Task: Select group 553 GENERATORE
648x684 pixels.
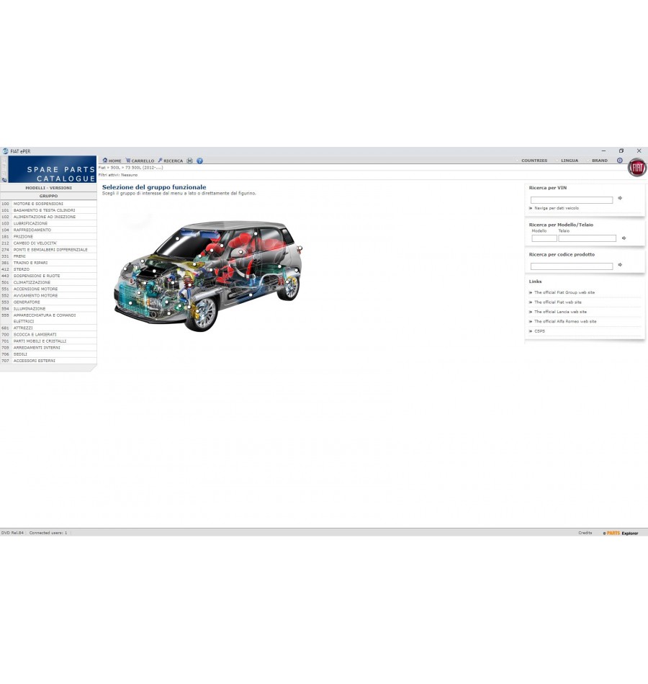Action: pyautogui.click(x=48, y=302)
